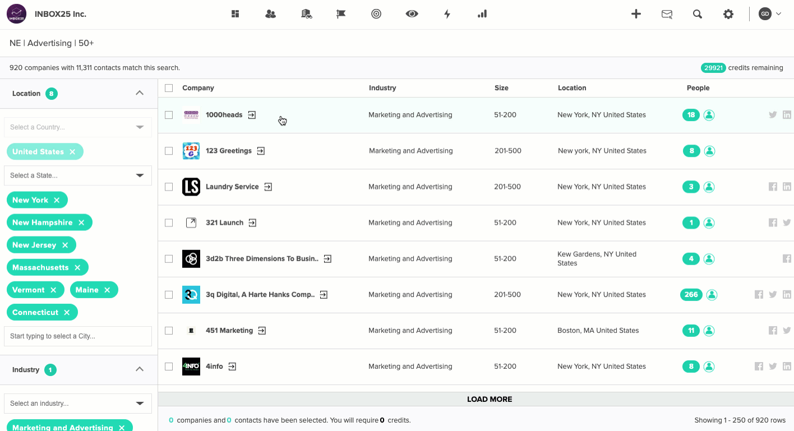794x431 pixels.
Task: Click the city selection input field
Action: 78,336
